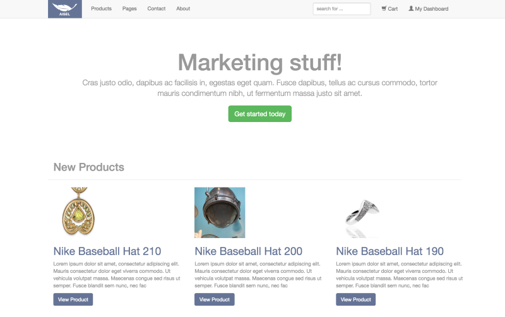This screenshot has height=317, width=505.
Task: Click the silver ring product image
Action: point(361,213)
